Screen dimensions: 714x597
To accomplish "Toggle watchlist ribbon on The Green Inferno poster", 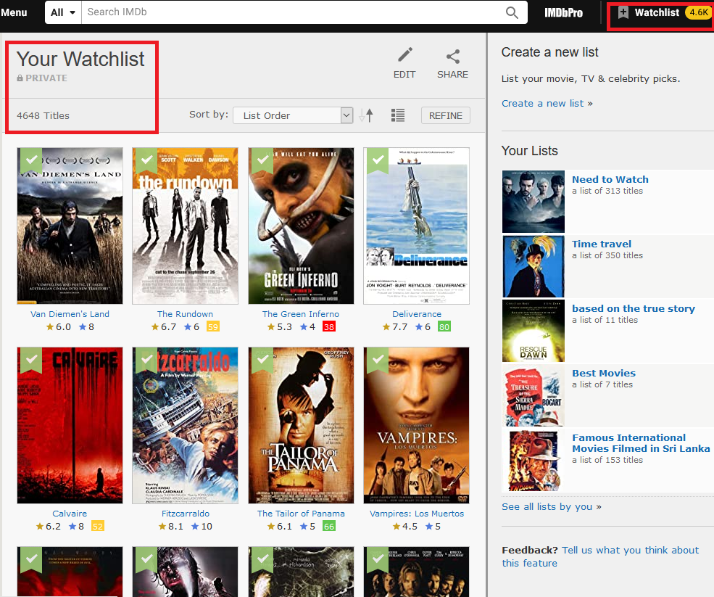I will 262,160.
